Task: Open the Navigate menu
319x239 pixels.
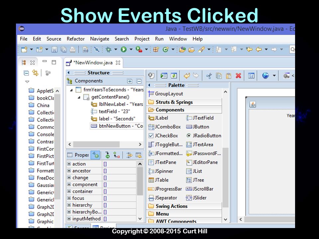Action: [100, 39]
